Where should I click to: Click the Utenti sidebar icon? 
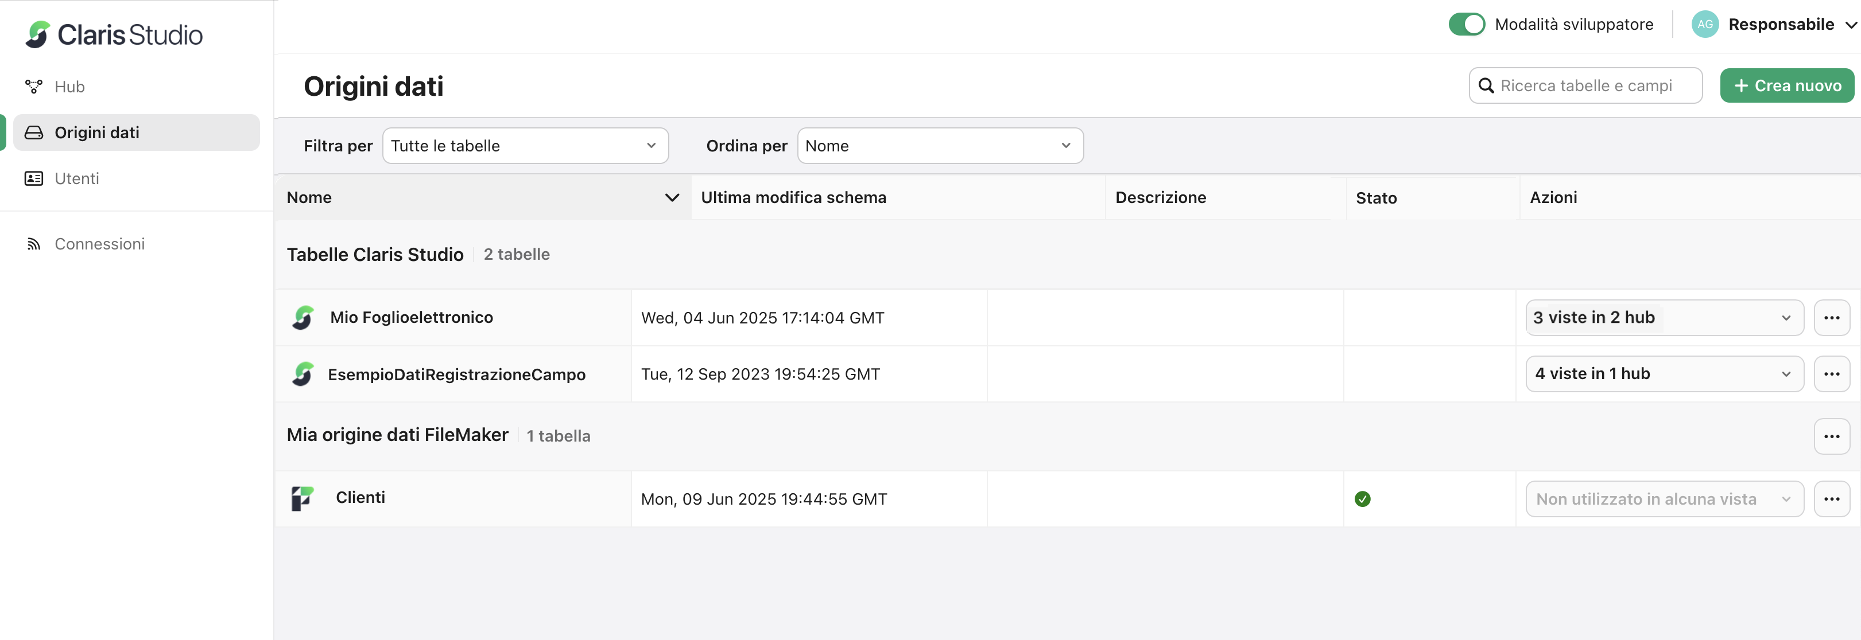33,178
